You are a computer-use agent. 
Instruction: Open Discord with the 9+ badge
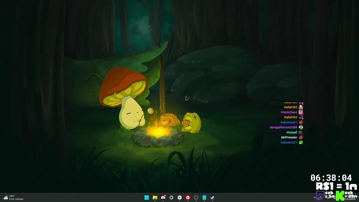pos(163,198)
